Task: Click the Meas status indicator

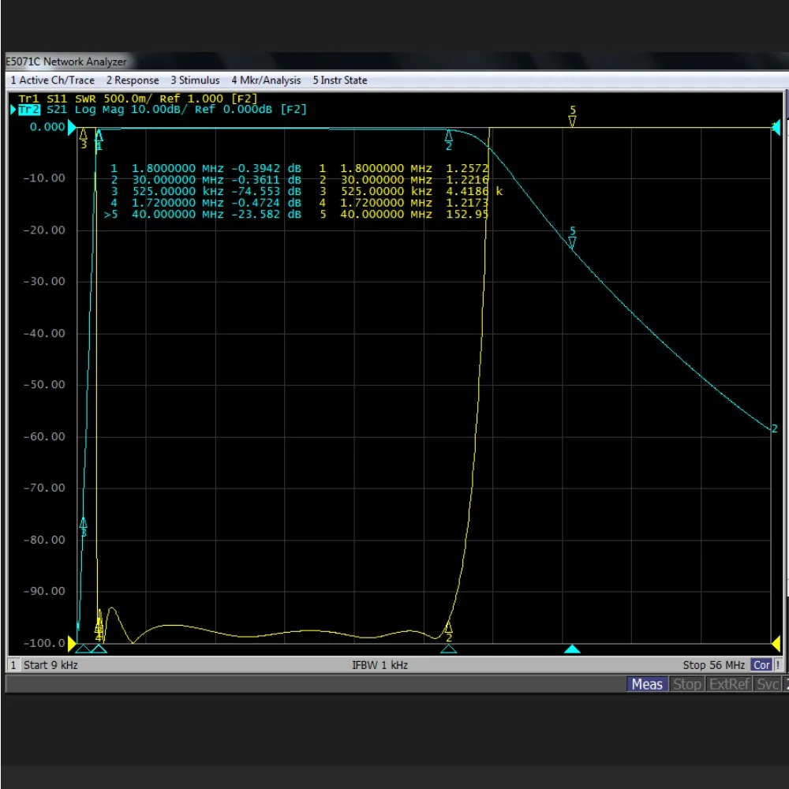Action: point(647,684)
